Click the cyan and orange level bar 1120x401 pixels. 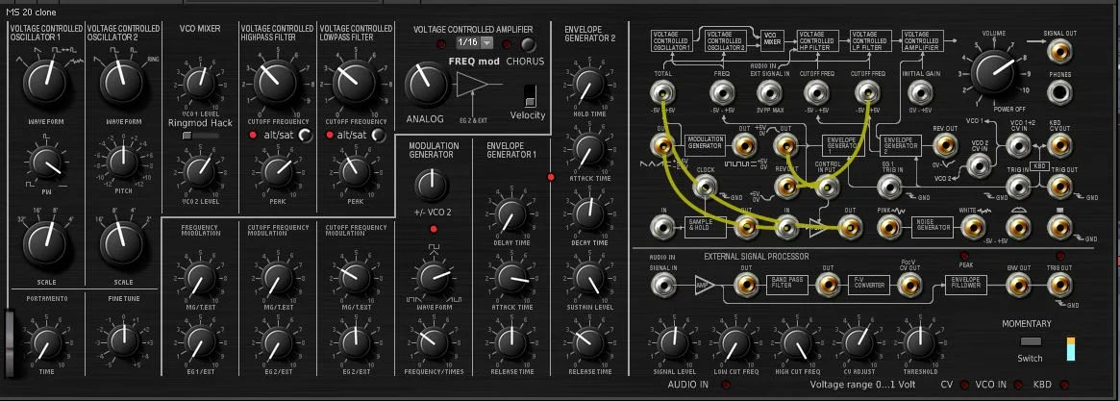point(1071,348)
